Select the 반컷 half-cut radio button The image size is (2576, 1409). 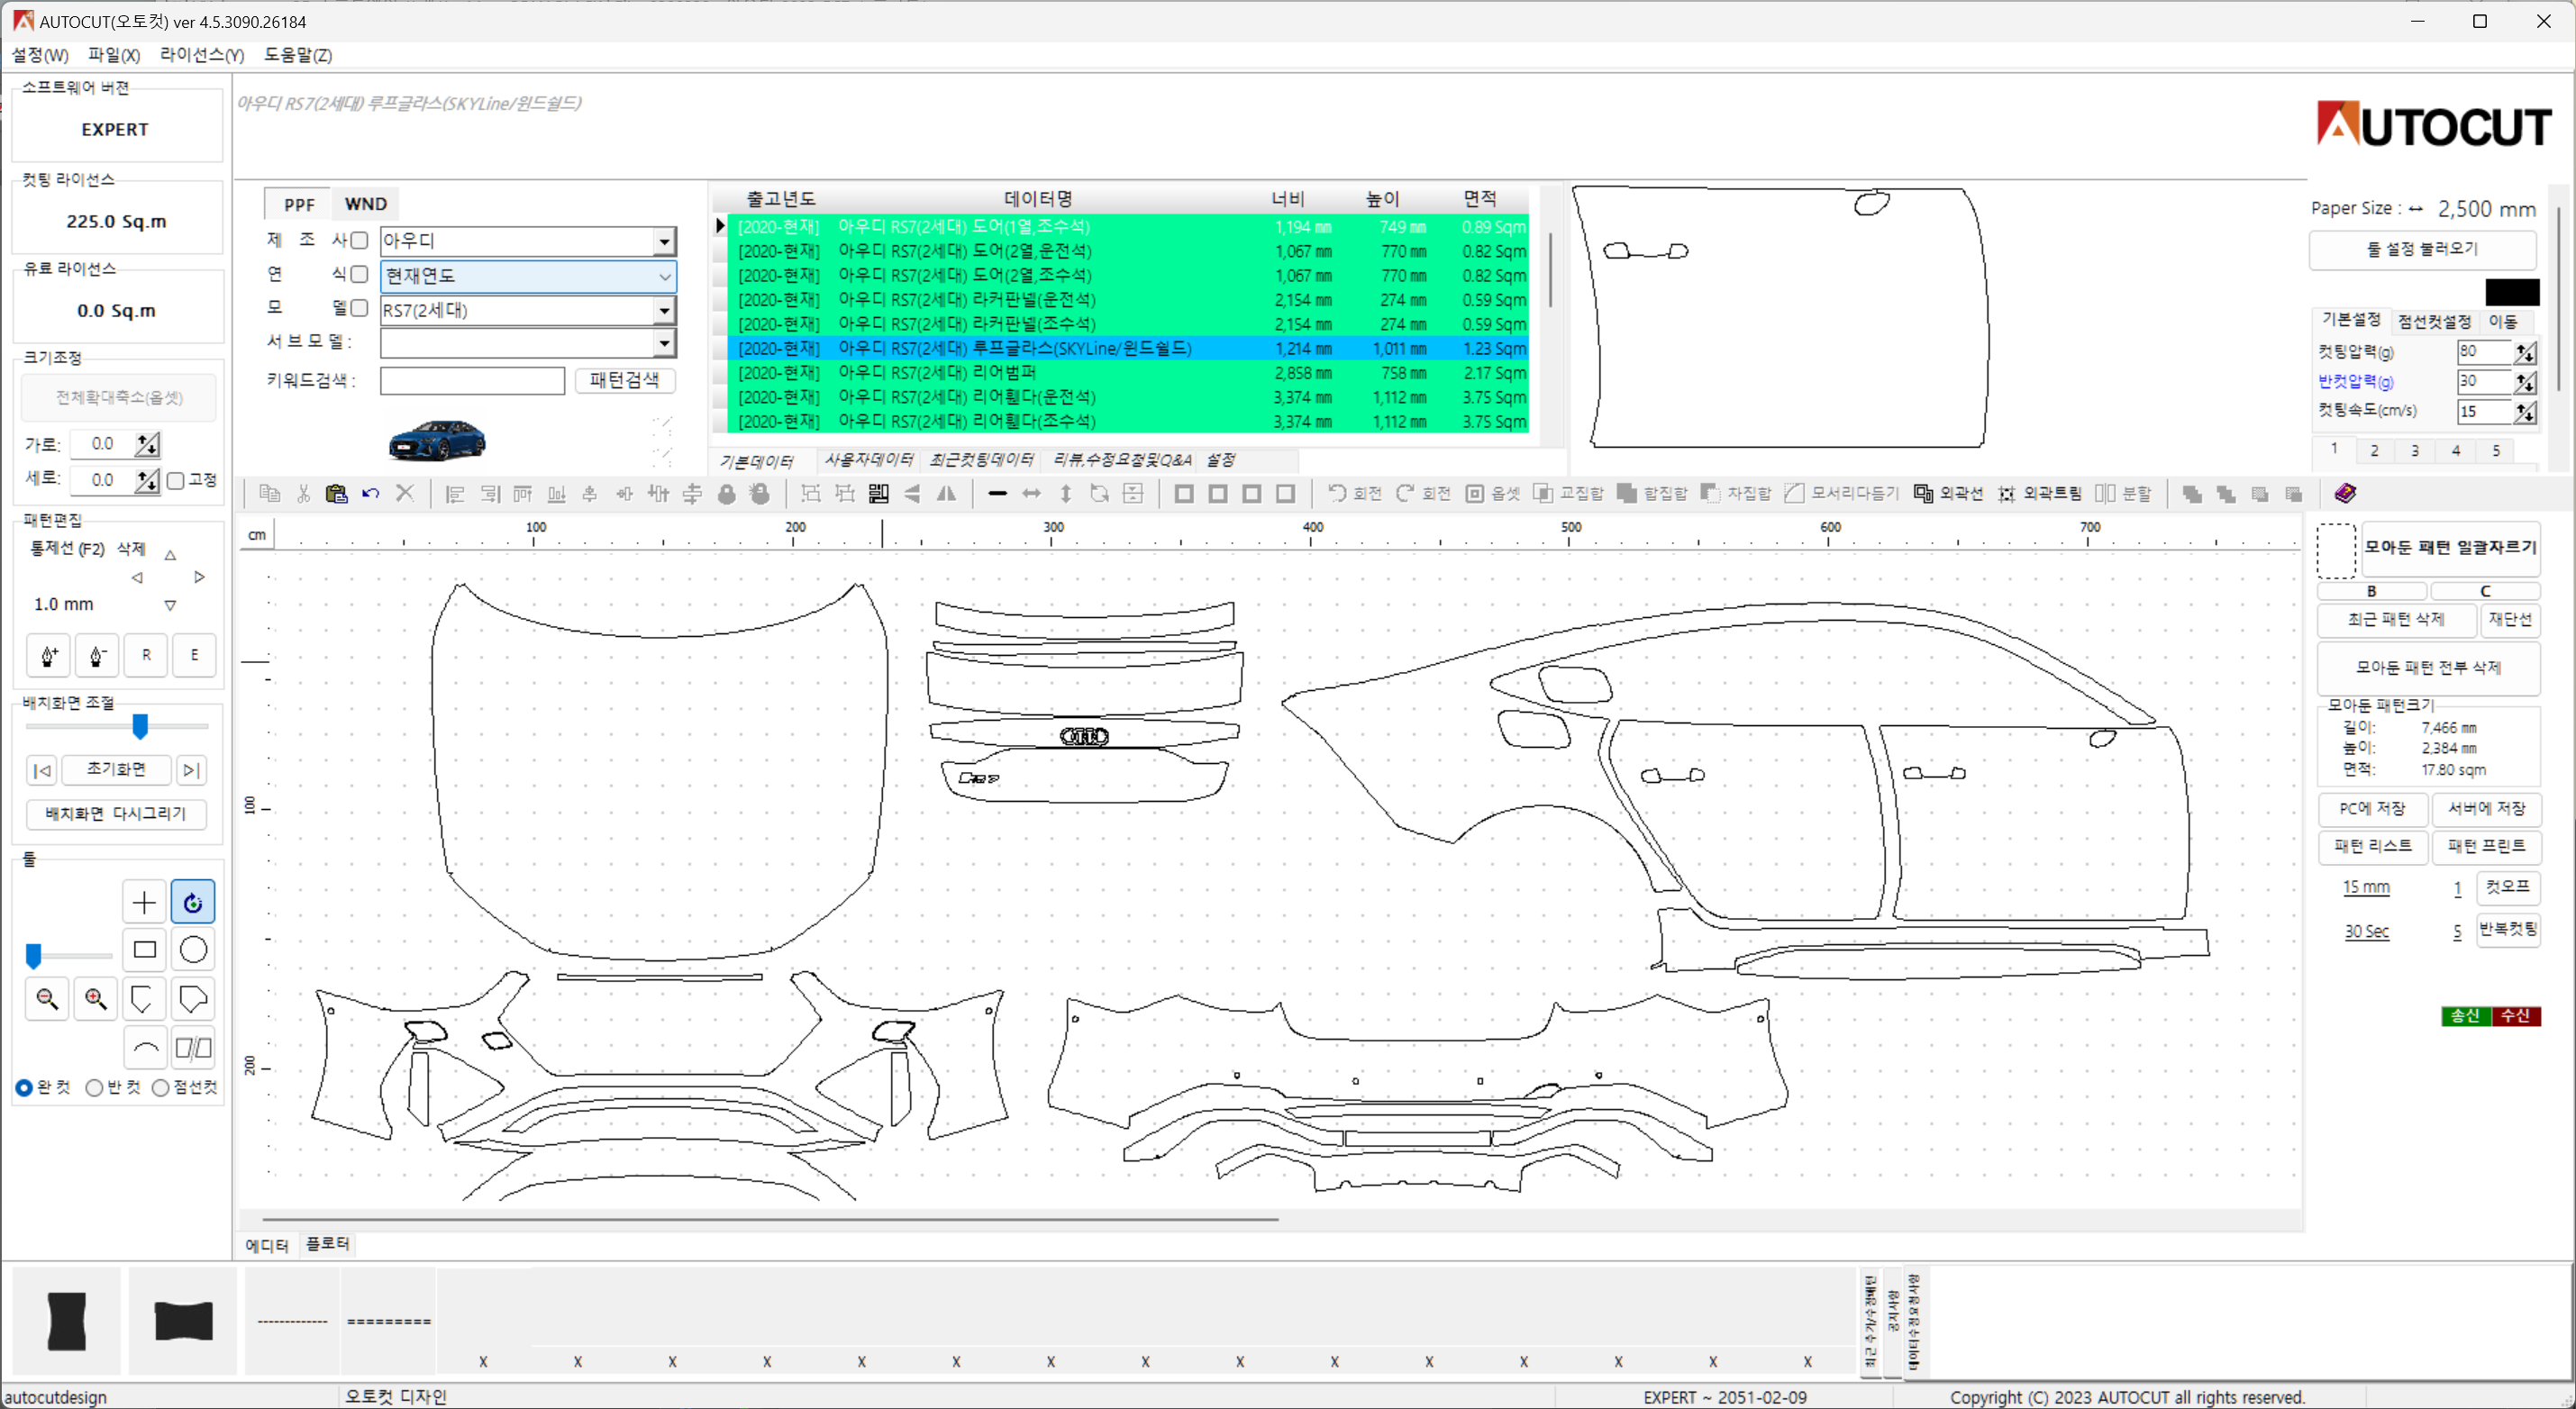94,1087
